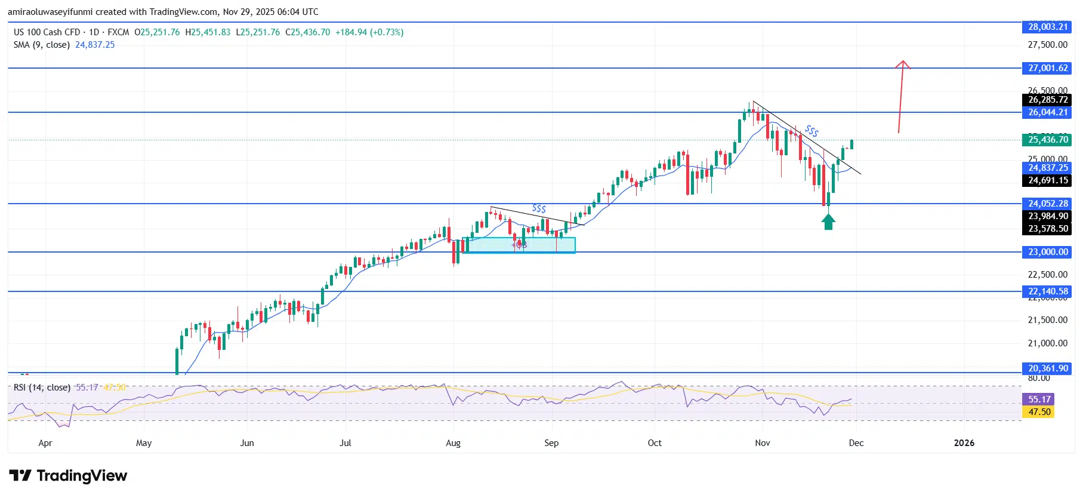Image resolution: width=1083 pixels, height=498 pixels.
Task: Select the 27,001.62 price level label
Action: click(x=1048, y=68)
